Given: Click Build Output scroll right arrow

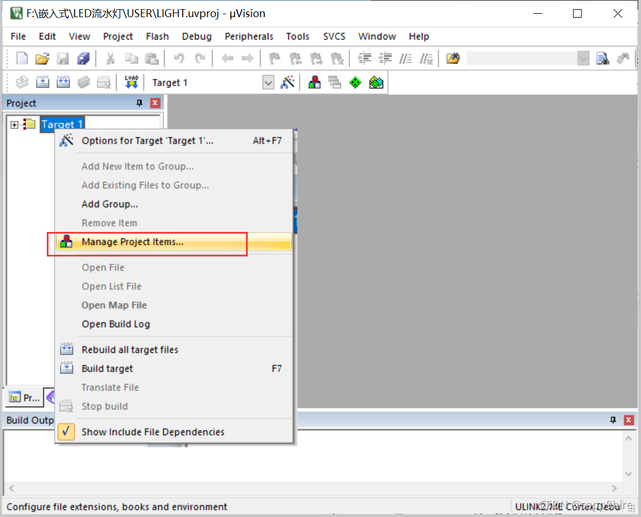Looking at the screenshot, I should click(x=614, y=488).
